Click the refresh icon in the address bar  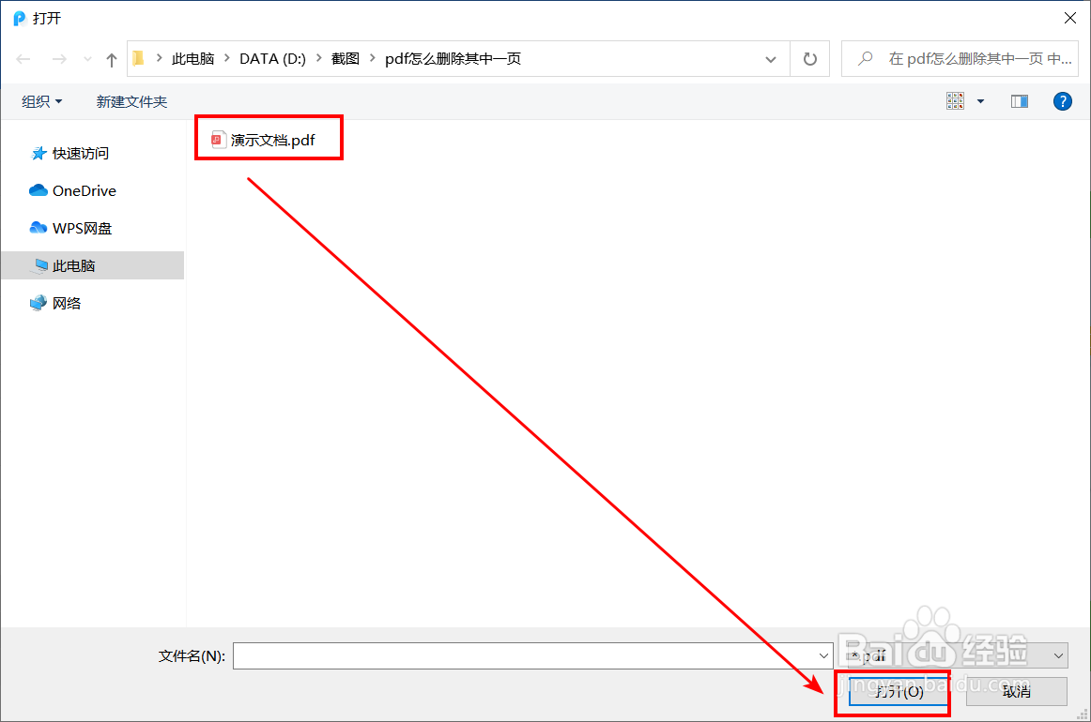coord(809,58)
